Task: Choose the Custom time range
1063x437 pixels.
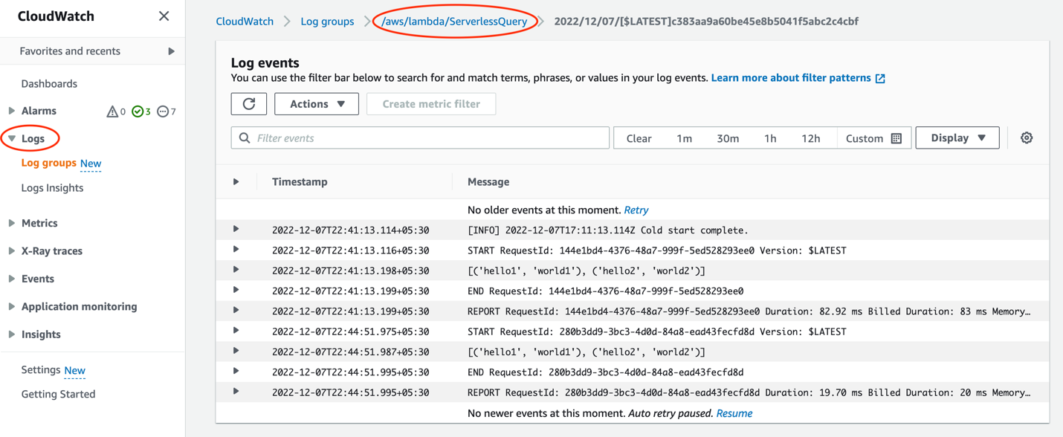Action: pyautogui.click(x=873, y=138)
